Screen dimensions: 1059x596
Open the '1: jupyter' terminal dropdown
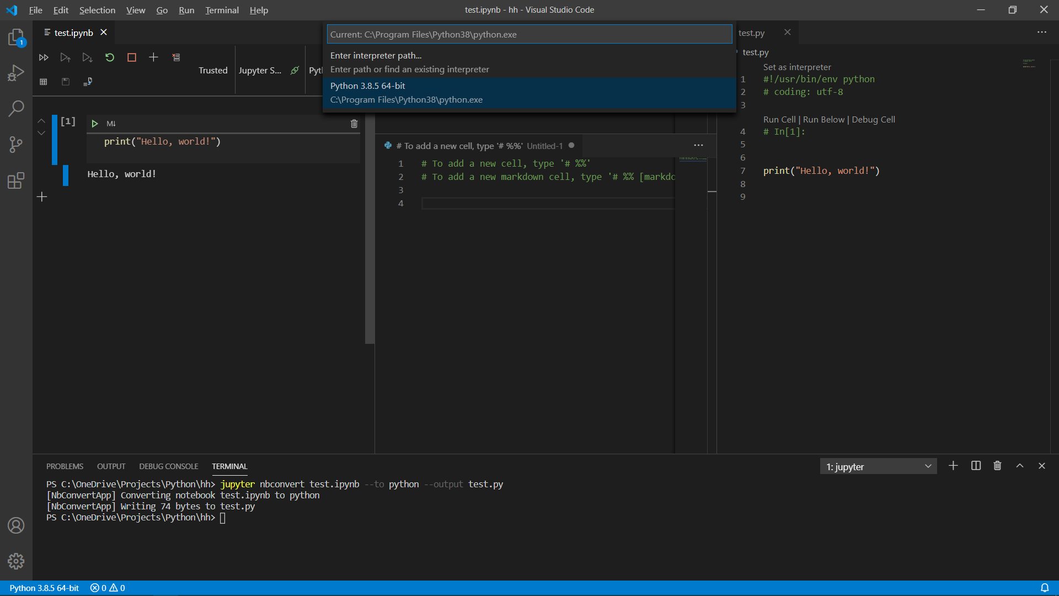click(x=878, y=466)
